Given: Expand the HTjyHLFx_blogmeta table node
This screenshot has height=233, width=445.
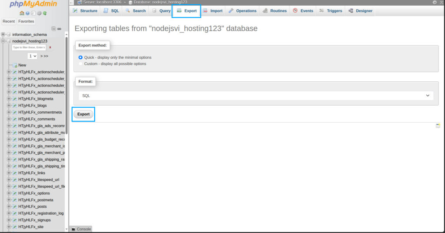Looking at the screenshot, I should pos(9,99).
